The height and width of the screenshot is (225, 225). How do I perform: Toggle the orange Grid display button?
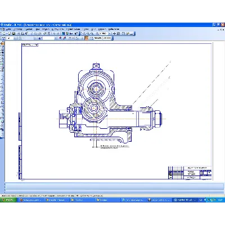[87, 38]
